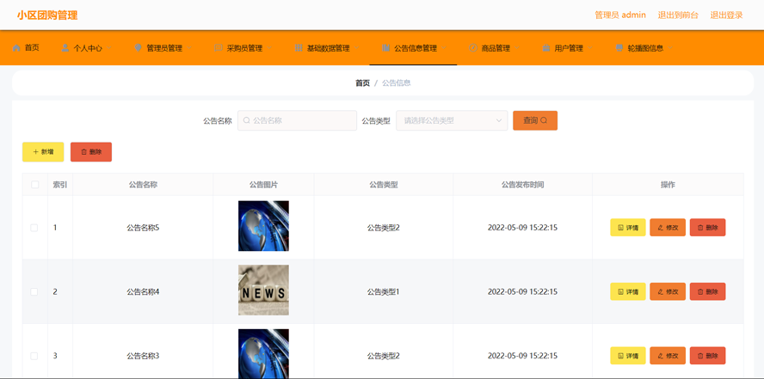This screenshot has height=379, width=764.
Task: Click 详情 for 公告名称5
Action: pyautogui.click(x=628, y=227)
